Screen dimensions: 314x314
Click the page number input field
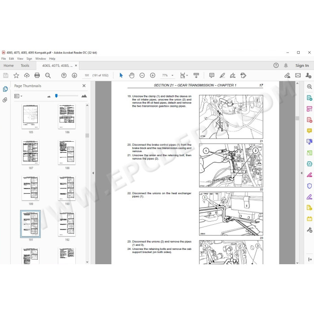[87, 75]
